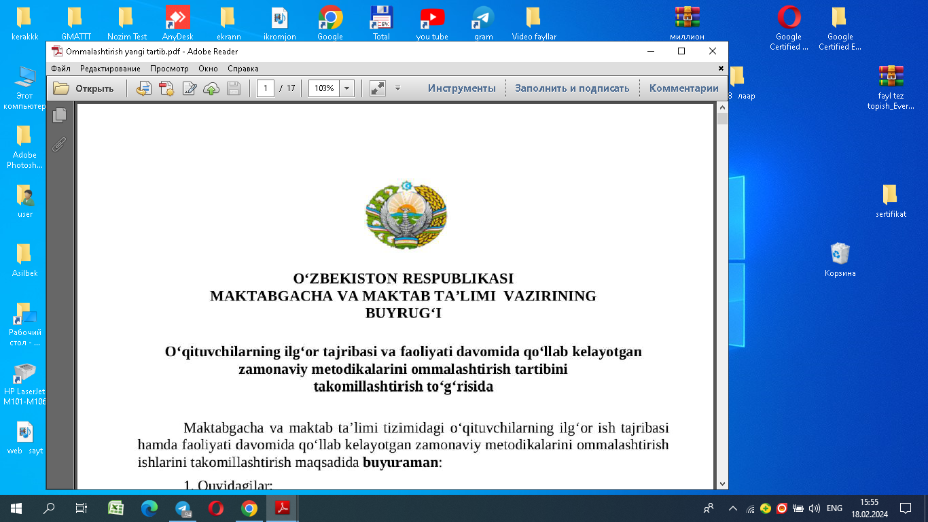The image size is (928, 522).
Task: Expand the toolbar customize small arrow
Action: (397, 88)
